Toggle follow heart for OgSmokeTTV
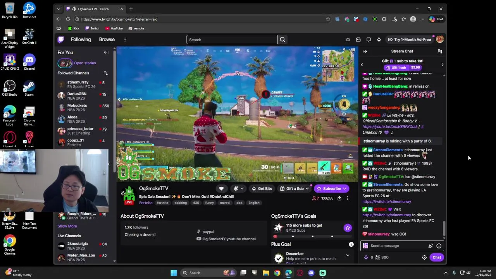The height and width of the screenshot is (279, 496). click(221, 188)
